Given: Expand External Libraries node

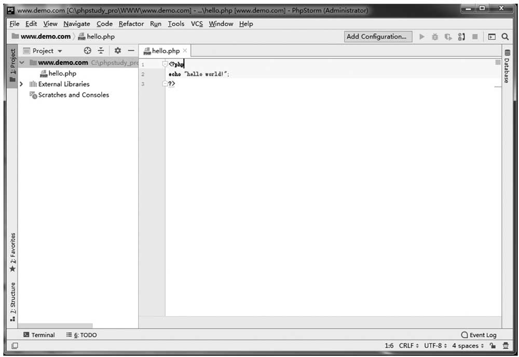Looking at the screenshot, I should coord(21,84).
